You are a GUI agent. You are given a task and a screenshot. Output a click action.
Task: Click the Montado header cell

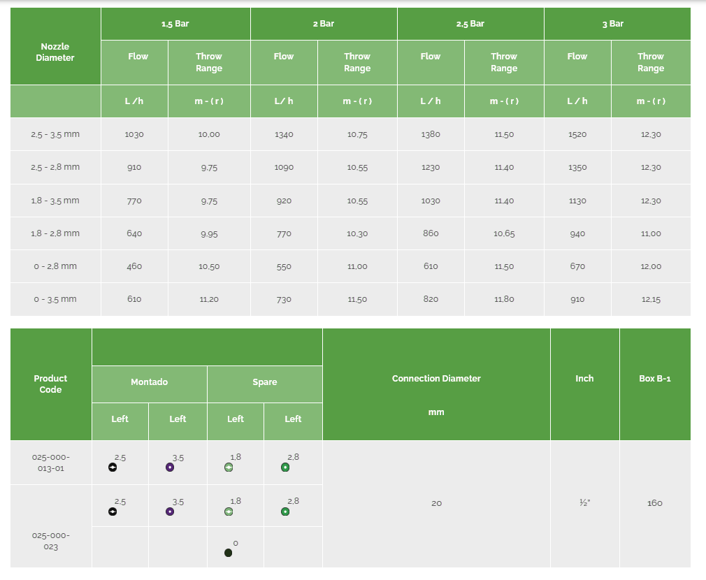pos(150,382)
